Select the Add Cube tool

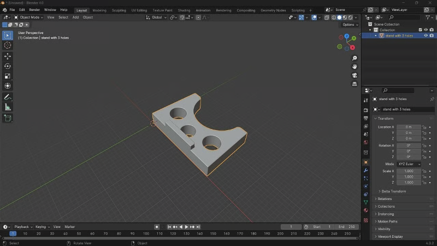pos(8,118)
